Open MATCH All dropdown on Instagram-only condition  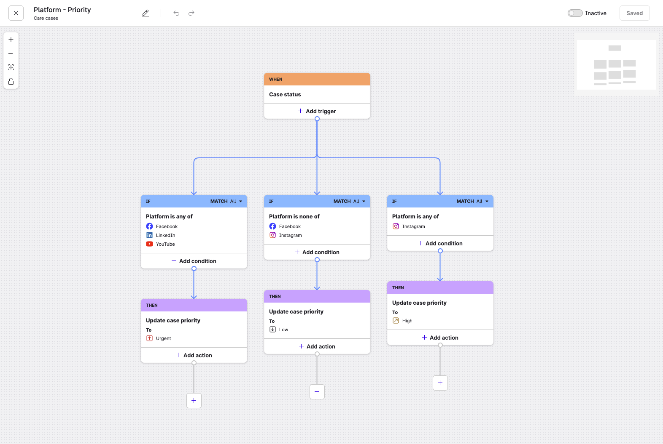click(482, 201)
